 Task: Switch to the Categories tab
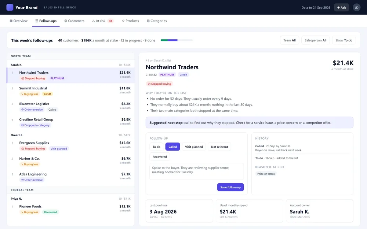point(157,21)
